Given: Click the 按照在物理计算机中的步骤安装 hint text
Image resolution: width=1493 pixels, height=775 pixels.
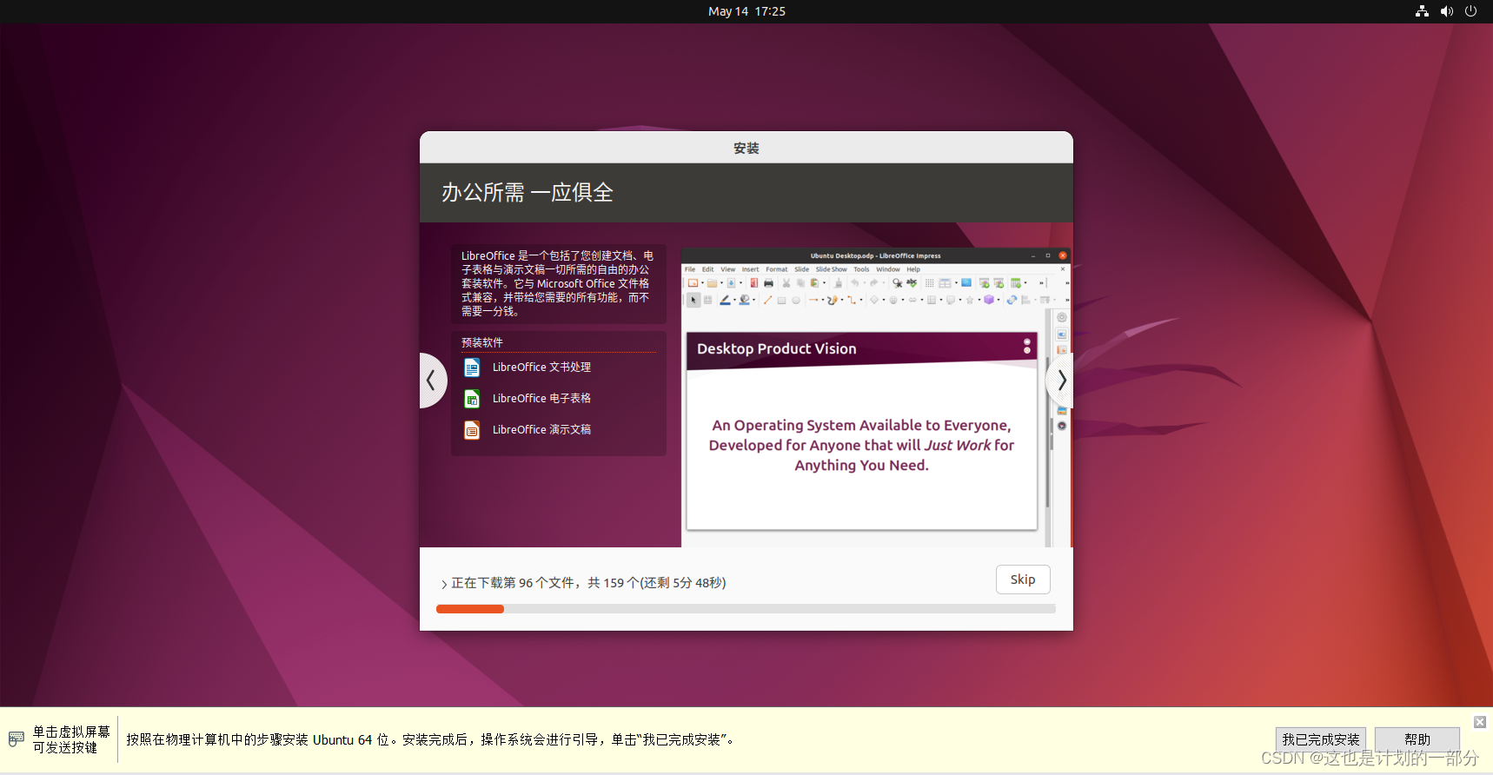Looking at the screenshot, I should click(432, 739).
